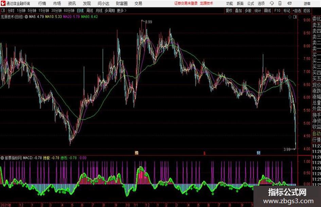Open the 选项 menu
This screenshot has width=321, height=207.
261,3
